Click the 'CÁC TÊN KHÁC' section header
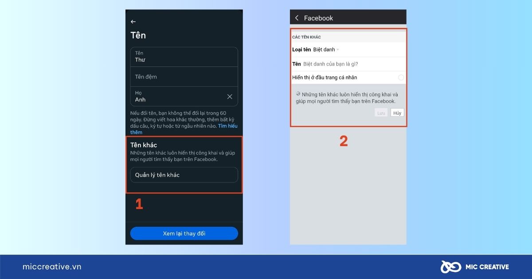 [306, 37]
